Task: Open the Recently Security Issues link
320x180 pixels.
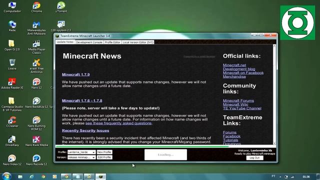Action: coord(85,130)
